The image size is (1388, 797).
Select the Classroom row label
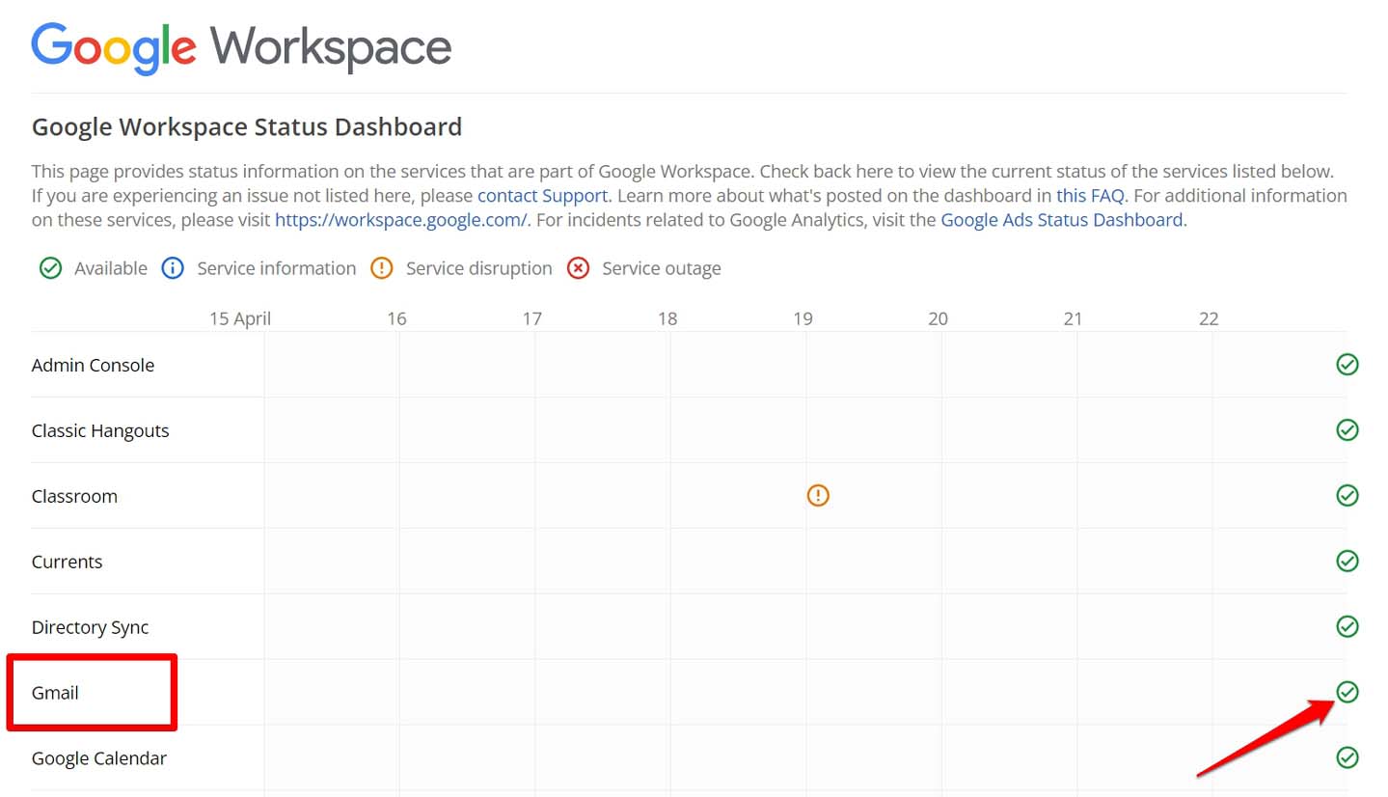click(74, 496)
